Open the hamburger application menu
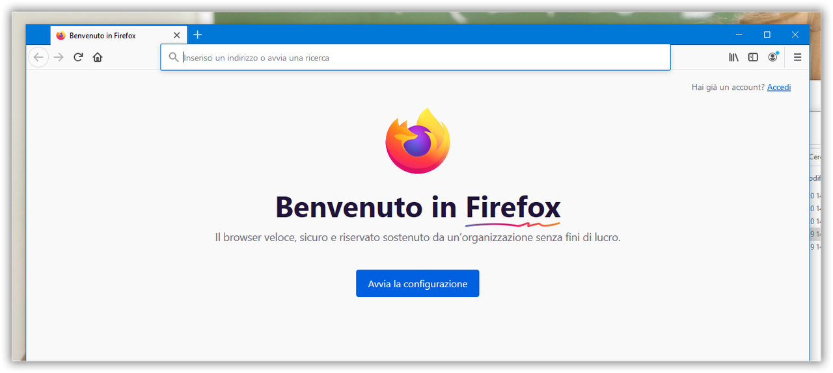The width and height of the screenshot is (833, 373). point(797,57)
